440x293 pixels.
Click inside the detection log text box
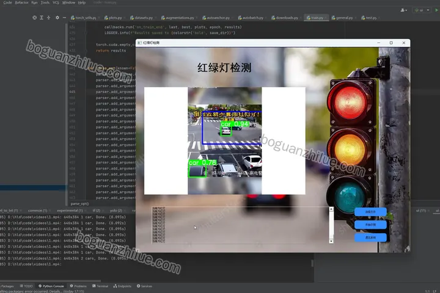[240, 225]
